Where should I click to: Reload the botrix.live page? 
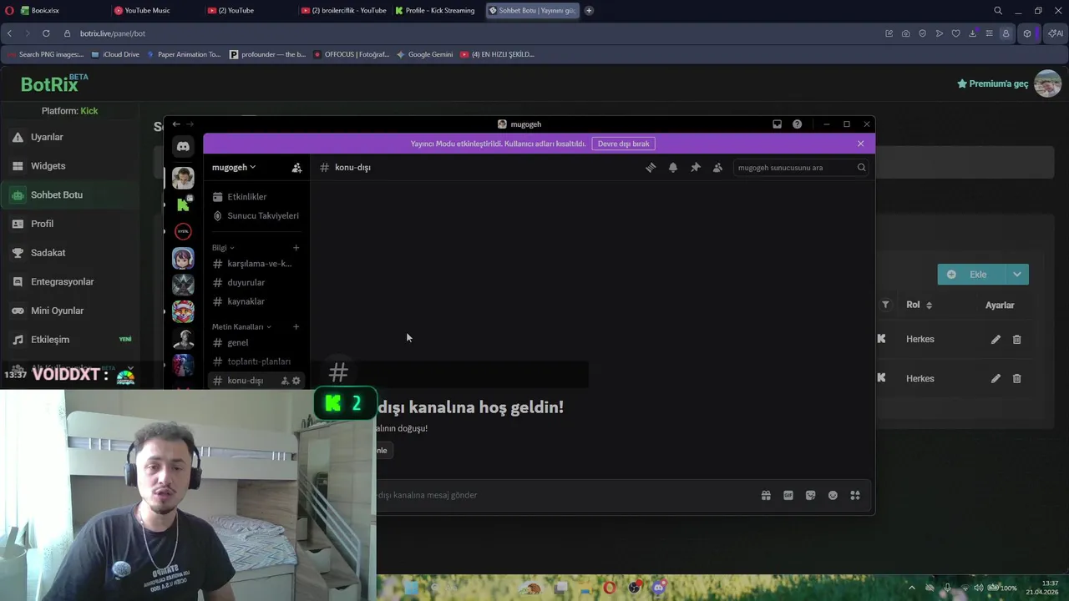pos(45,33)
